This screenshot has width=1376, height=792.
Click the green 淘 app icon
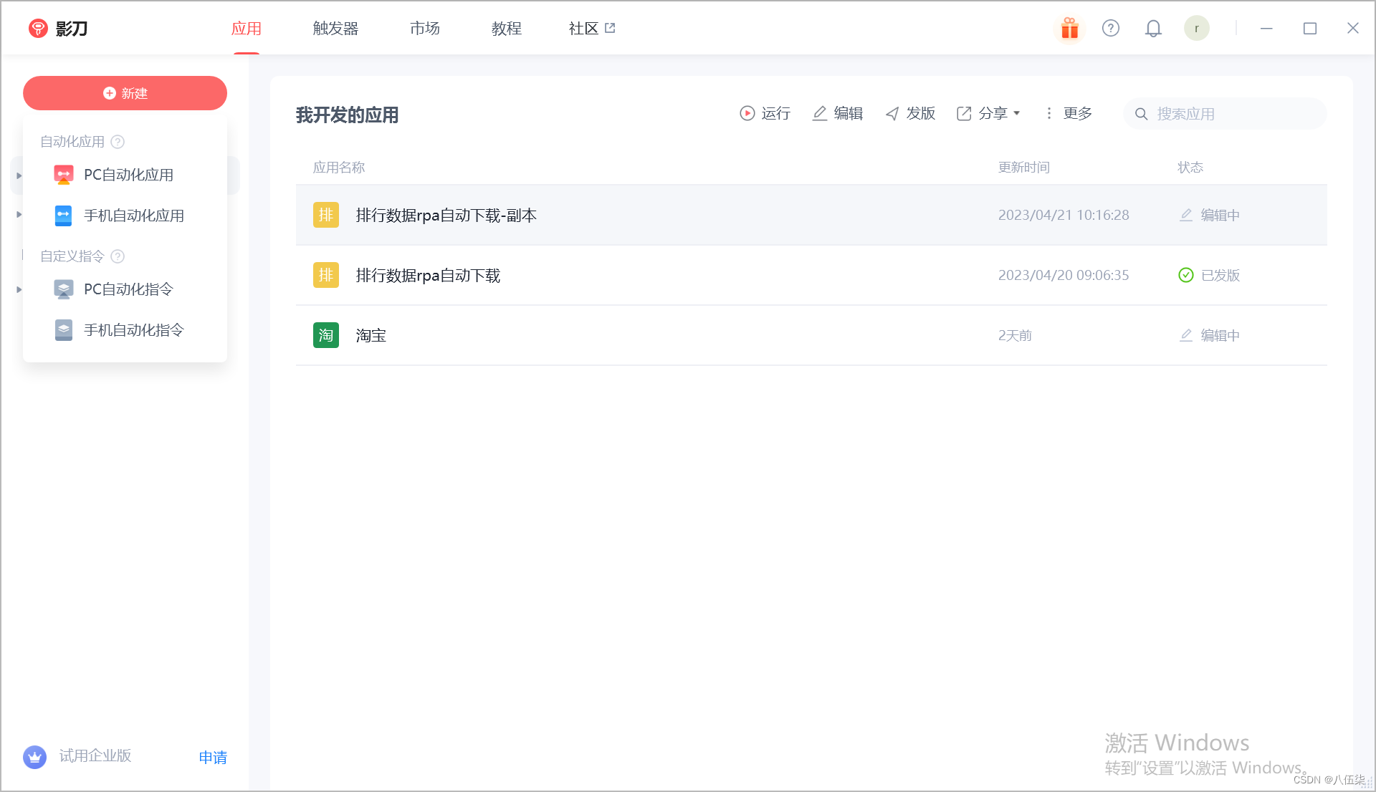point(325,335)
